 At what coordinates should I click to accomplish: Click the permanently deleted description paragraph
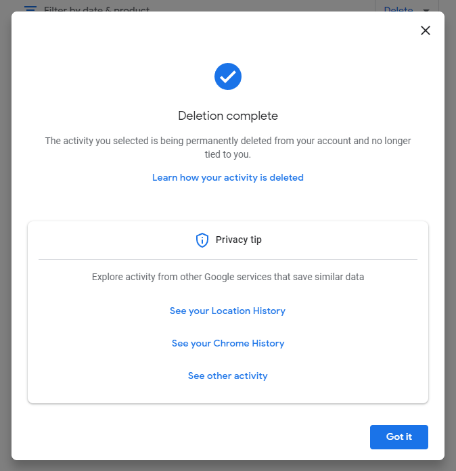(228, 141)
